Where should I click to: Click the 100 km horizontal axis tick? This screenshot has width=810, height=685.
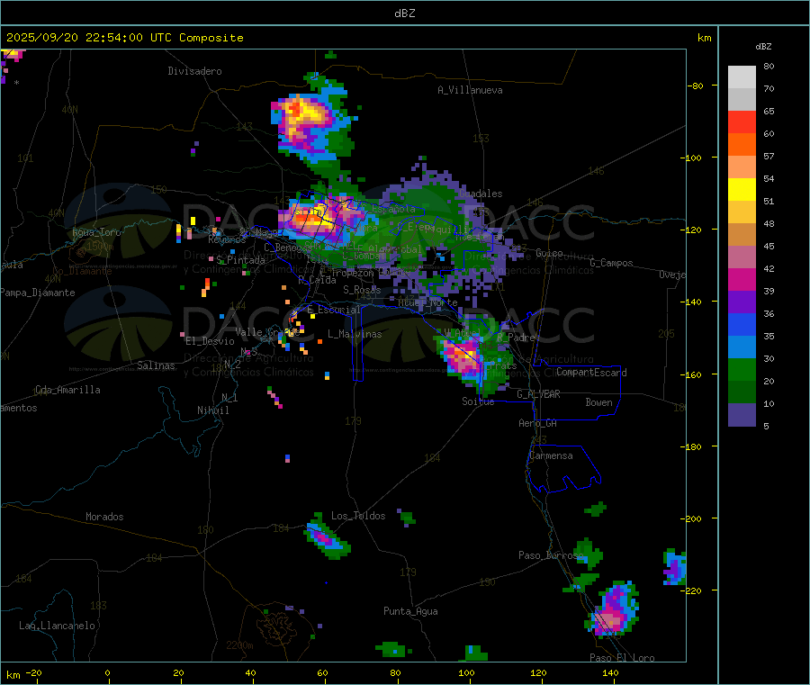[466, 672]
